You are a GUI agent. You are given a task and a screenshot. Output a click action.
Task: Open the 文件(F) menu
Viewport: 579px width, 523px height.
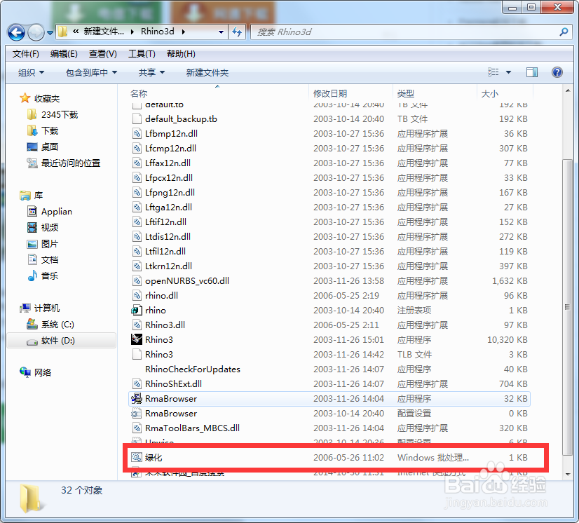click(x=25, y=54)
